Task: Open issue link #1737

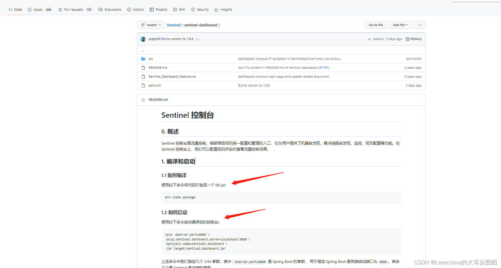Action: 324,68
